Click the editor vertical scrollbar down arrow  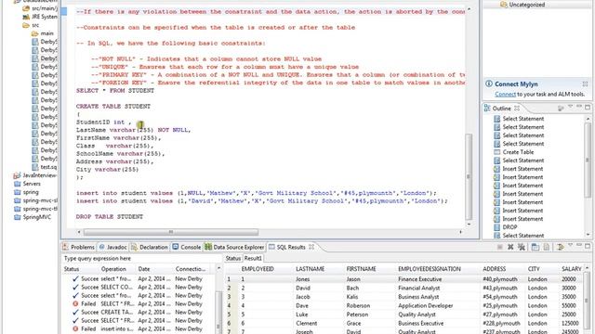(x=469, y=224)
